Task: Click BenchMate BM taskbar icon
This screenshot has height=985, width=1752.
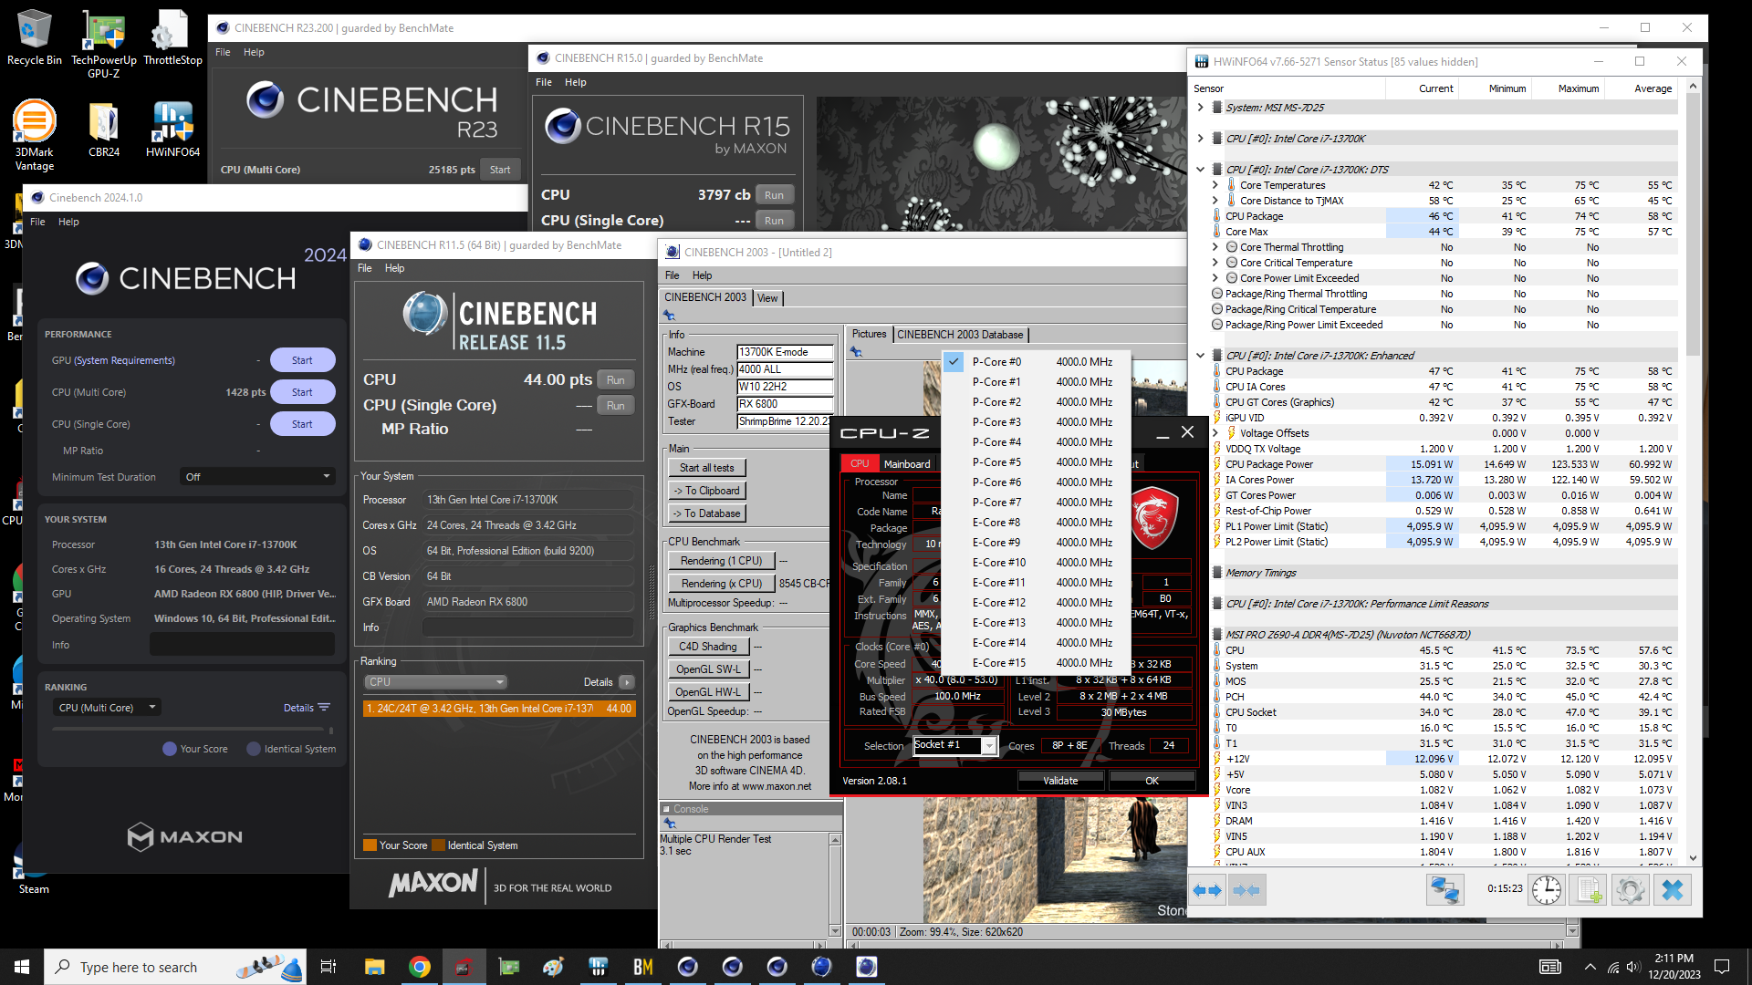Action: pos(642,967)
